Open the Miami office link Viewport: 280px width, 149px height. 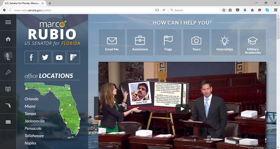click(x=30, y=106)
